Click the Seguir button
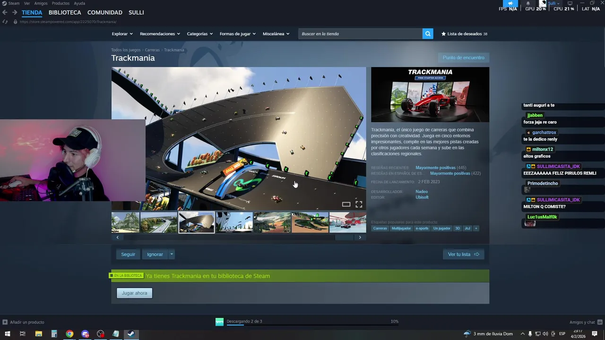This screenshot has height=340, width=605. pos(128,254)
